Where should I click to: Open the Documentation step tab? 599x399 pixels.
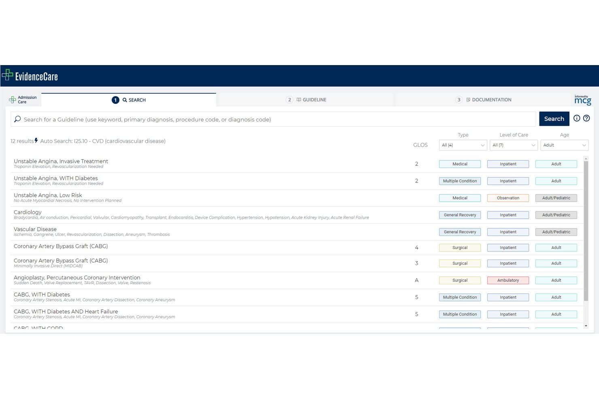pos(484,100)
